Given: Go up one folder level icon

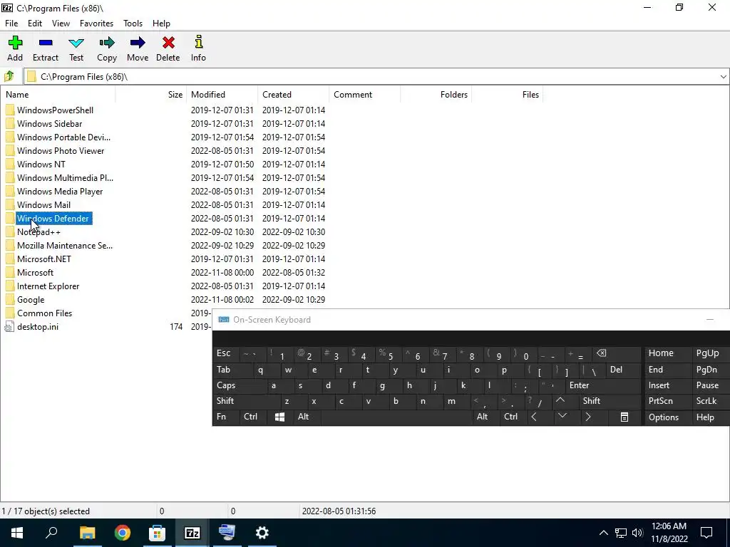Looking at the screenshot, I should tap(9, 76).
